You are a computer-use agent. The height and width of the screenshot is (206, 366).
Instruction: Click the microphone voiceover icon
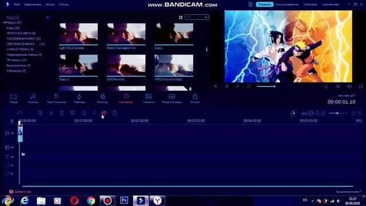point(326,86)
